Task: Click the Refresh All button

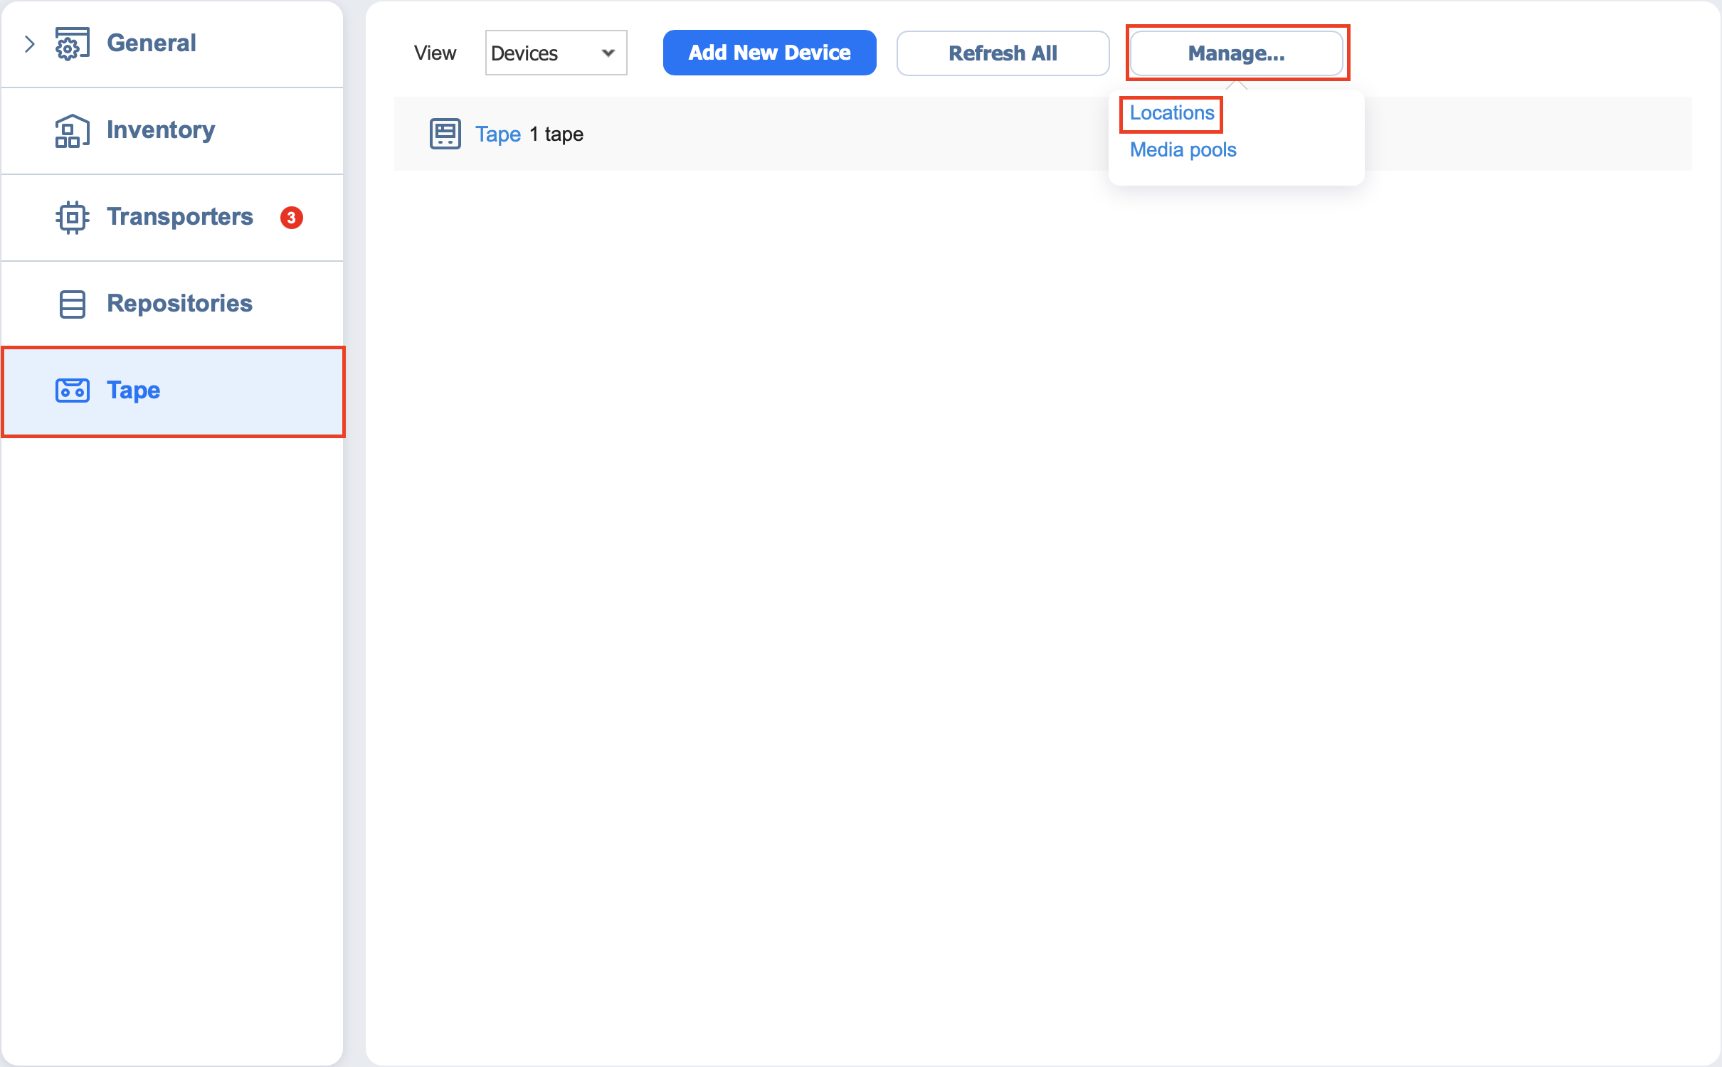Action: tap(1003, 53)
